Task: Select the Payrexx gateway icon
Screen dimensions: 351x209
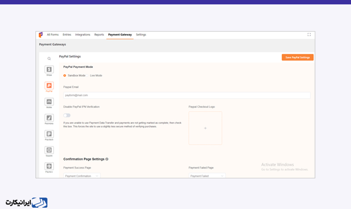Action: [x=49, y=166]
